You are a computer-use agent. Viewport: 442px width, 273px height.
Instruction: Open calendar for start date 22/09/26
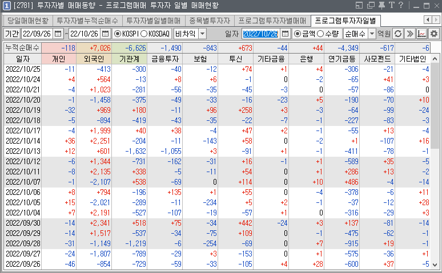pyautogui.click(x=59, y=34)
